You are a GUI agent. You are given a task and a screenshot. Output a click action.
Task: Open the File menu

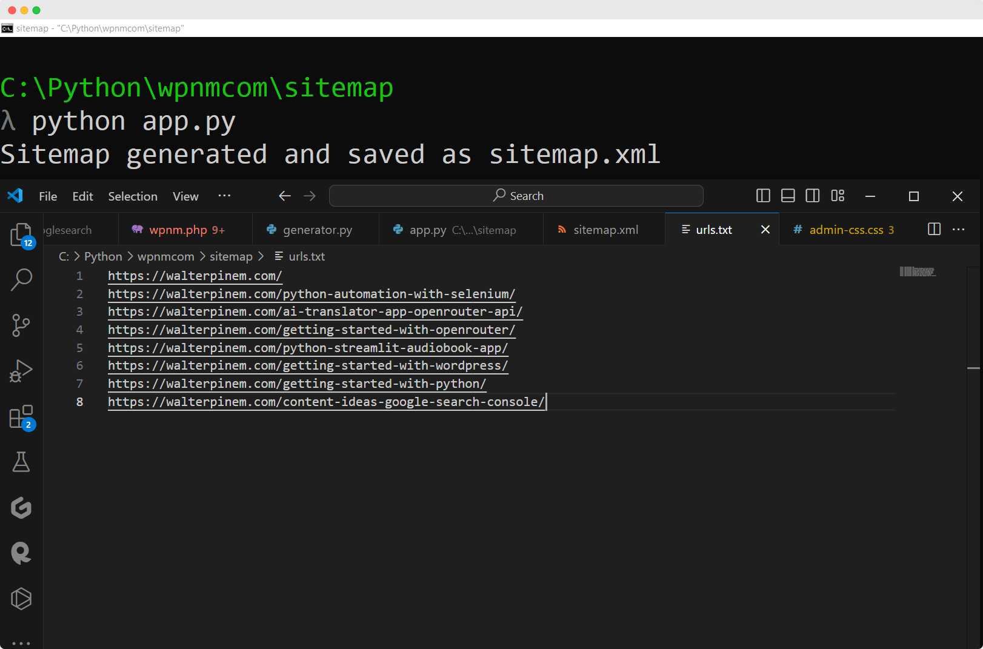coord(48,196)
